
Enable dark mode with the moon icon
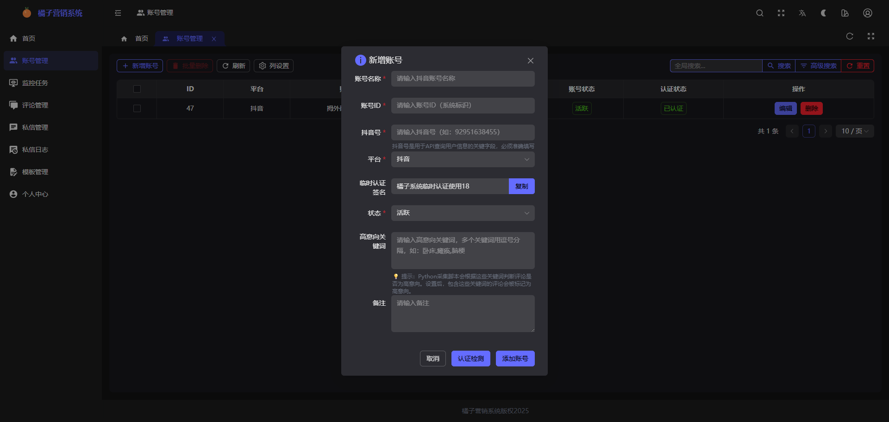tap(824, 13)
